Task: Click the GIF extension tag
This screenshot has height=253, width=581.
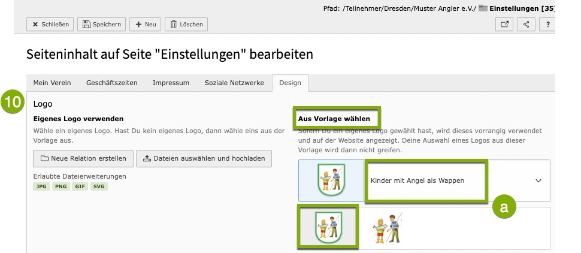Action: pos(80,186)
